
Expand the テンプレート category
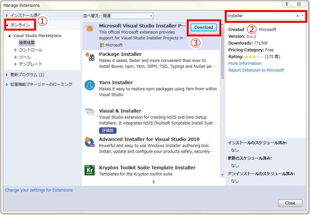click(15, 64)
